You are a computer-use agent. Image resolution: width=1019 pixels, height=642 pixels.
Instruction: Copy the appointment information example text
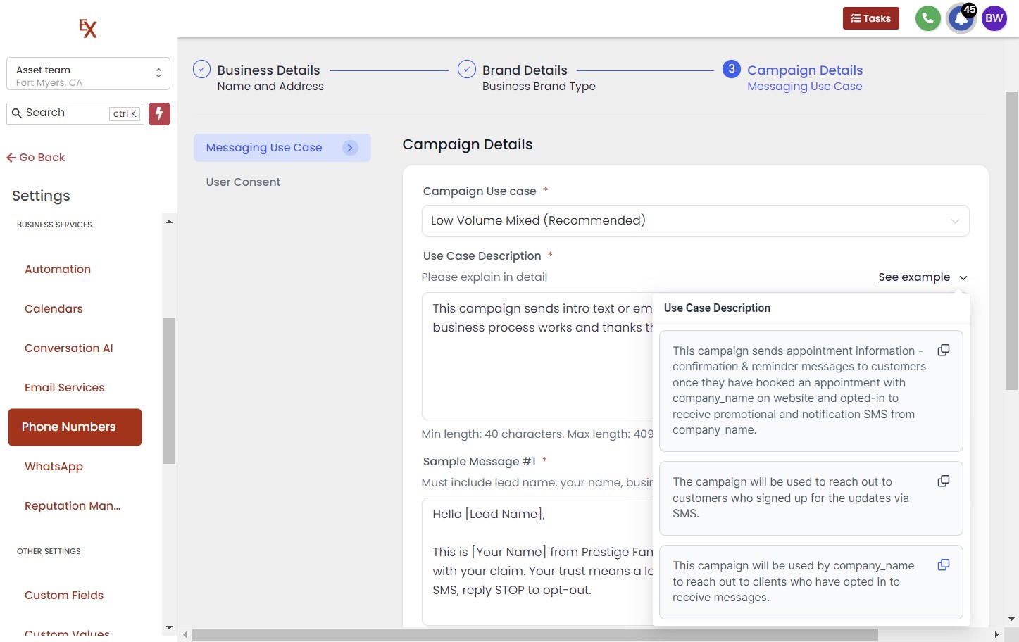click(943, 351)
